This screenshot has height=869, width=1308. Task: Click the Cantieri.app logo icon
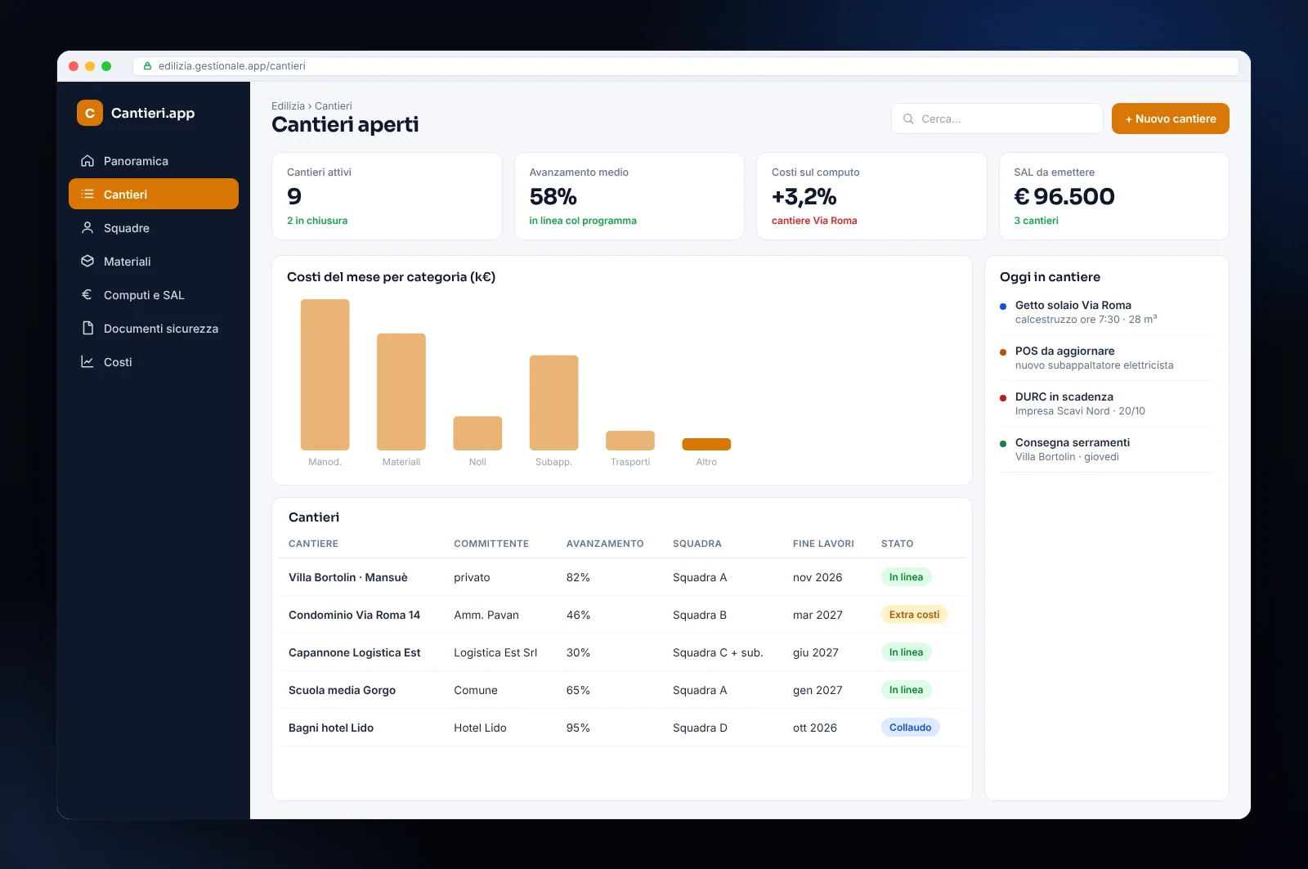(x=90, y=113)
